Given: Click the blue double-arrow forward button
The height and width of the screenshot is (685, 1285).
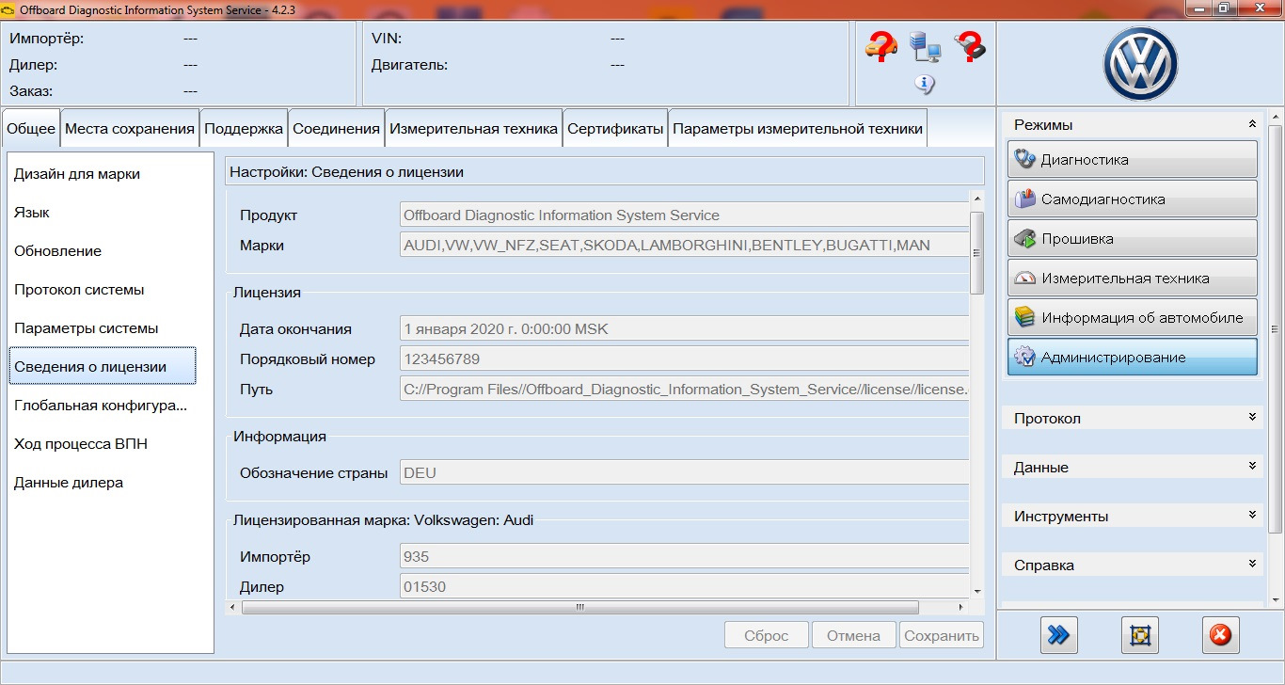Looking at the screenshot, I should 1058,635.
